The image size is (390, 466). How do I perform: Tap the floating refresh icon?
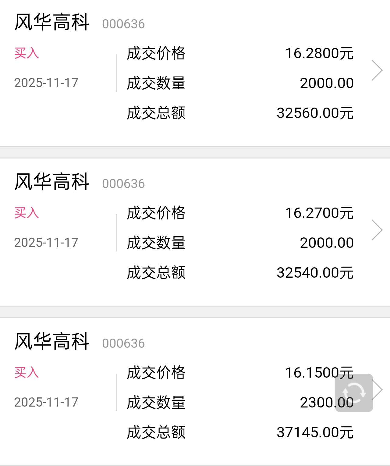pyautogui.click(x=354, y=393)
